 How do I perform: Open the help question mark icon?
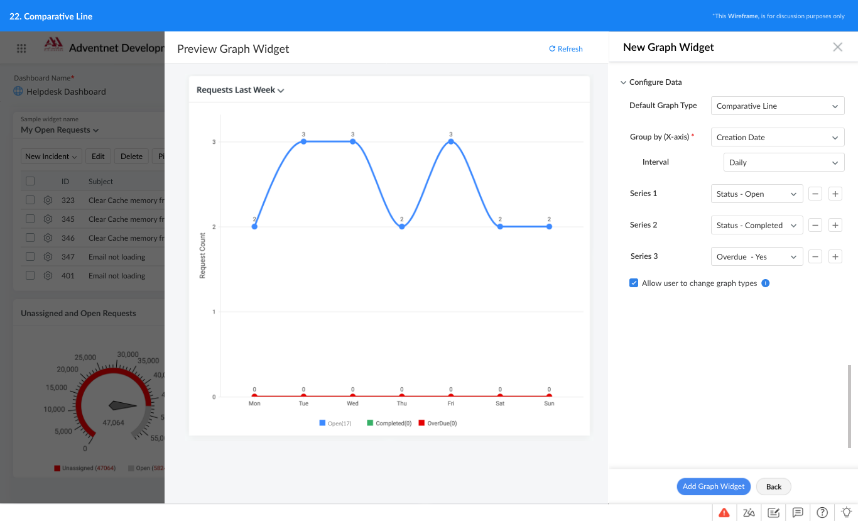point(822,512)
